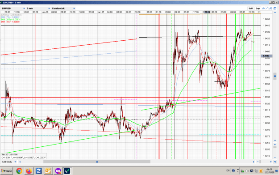The height and width of the screenshot is (175, 279).
Task: Click the 1.0300 price label
Action: (267, 117)
